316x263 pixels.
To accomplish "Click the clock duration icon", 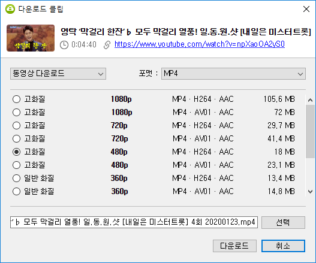I will (x=64, y=45).
